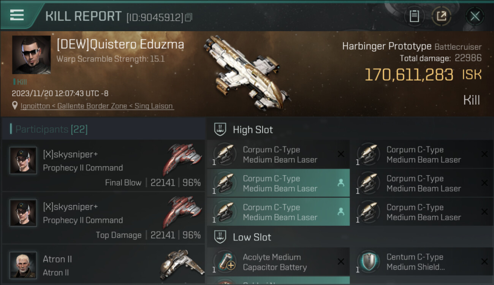Open the High Slot section header
The height and width of the screenshot is (285, 494).
253,130
